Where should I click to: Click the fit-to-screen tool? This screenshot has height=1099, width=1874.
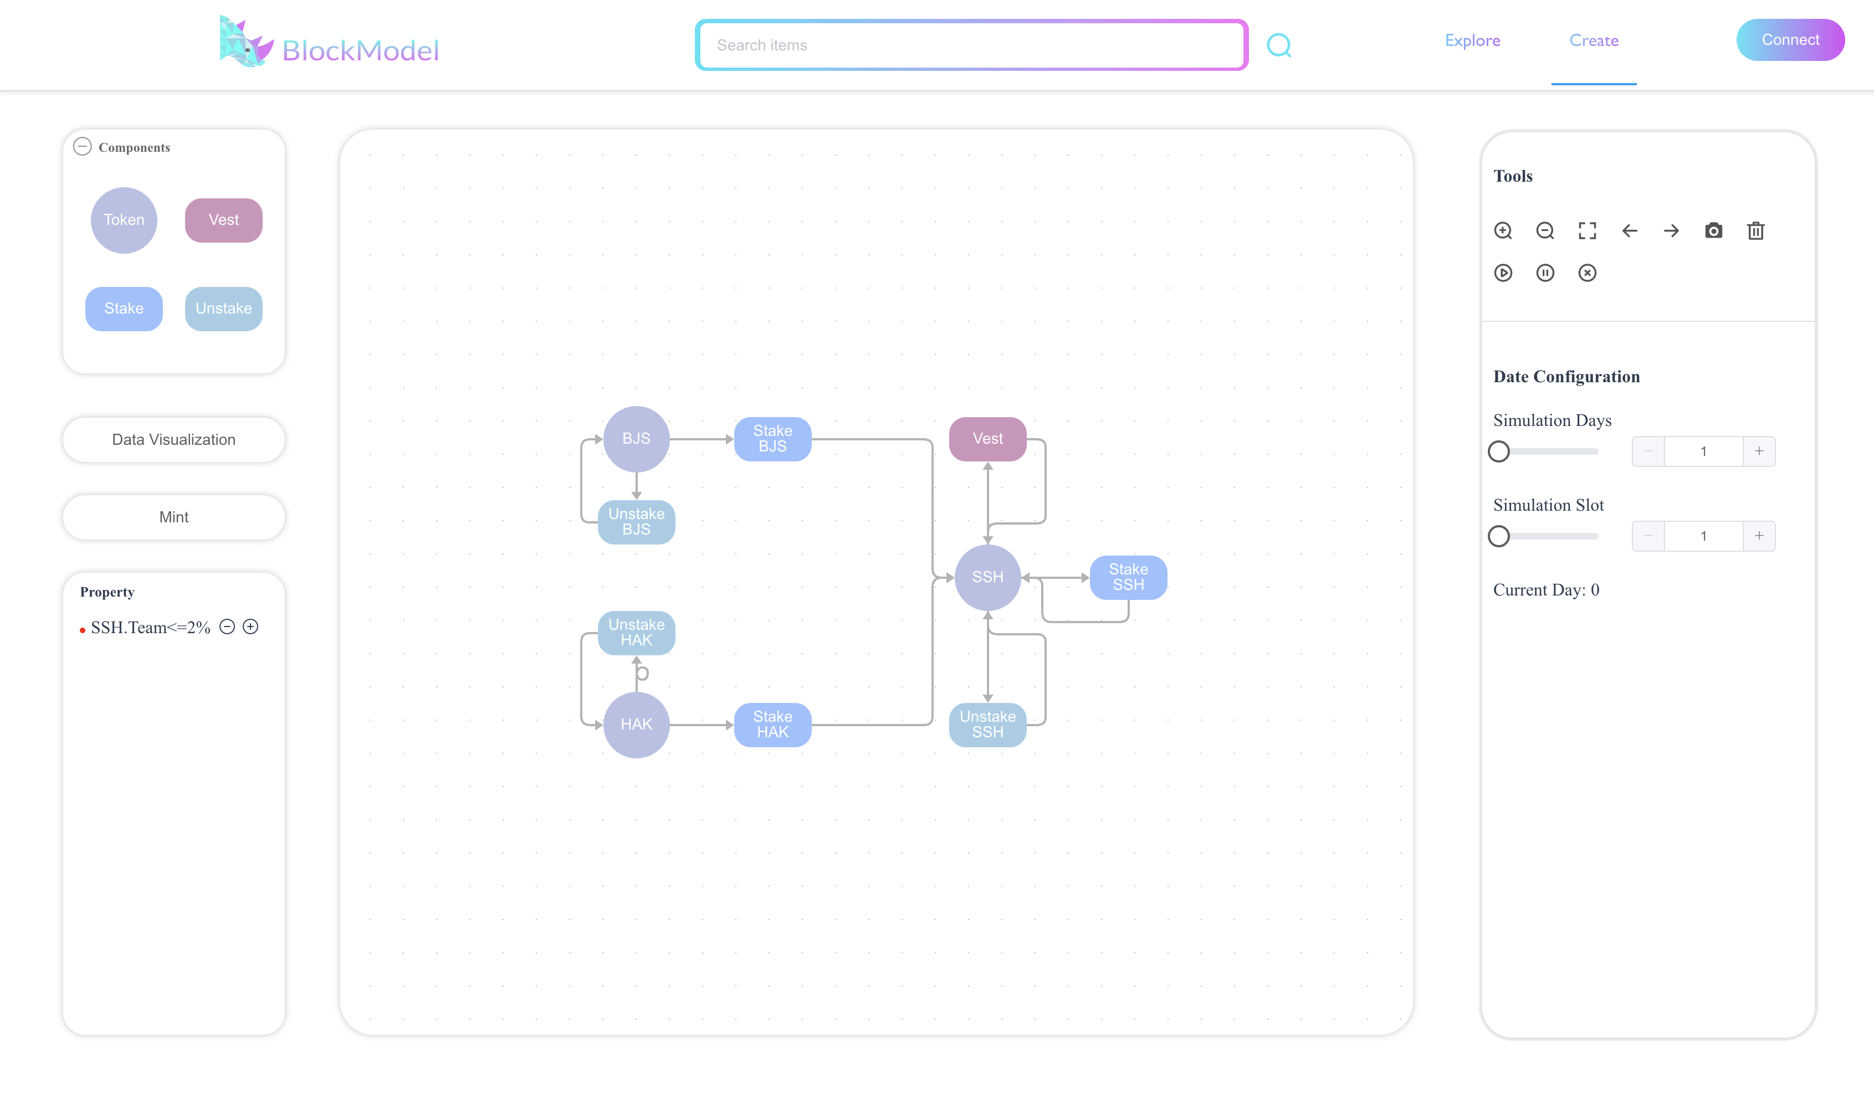point(1588,231)
